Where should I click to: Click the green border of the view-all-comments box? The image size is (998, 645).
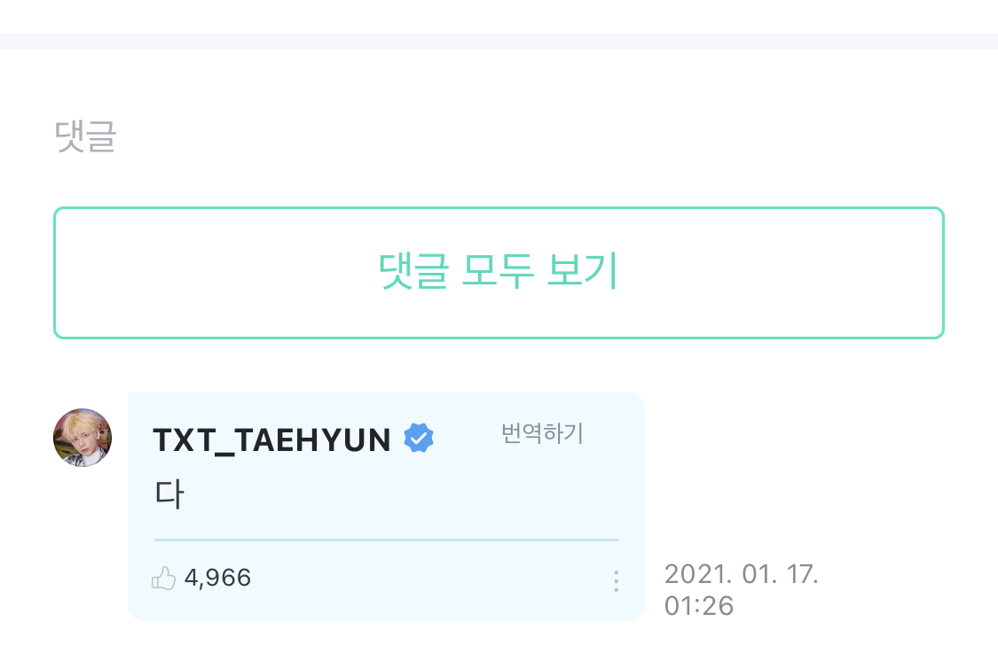[499, 208]
